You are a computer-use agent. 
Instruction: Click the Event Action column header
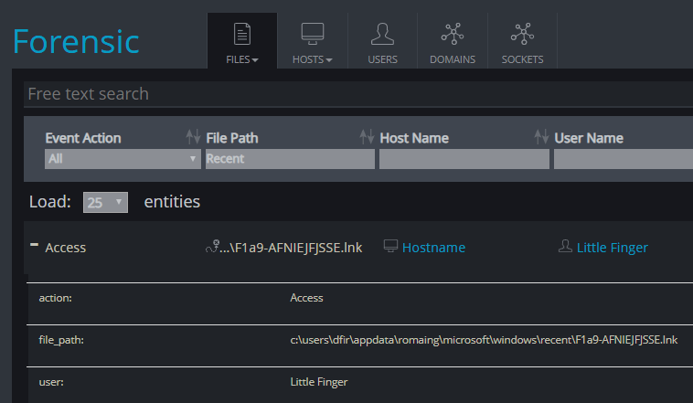pyautogui.click(x=83, y=138)
